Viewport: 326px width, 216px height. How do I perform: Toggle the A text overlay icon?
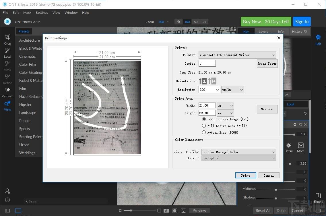(x=166, y=211)
